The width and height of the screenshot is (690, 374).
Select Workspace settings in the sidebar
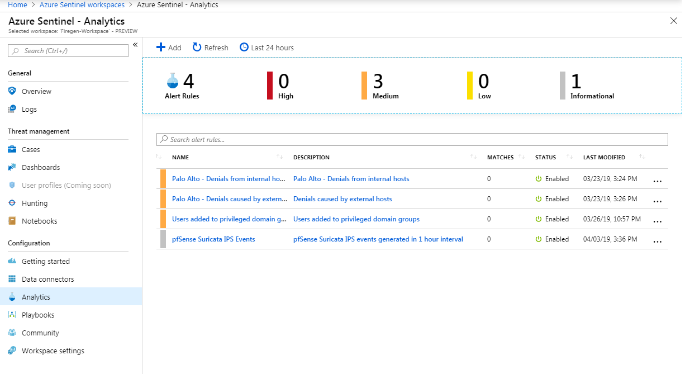[x=12, y=351]
